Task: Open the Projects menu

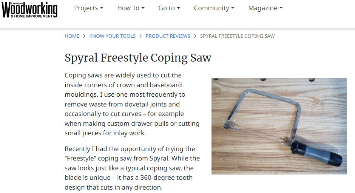Action: pyautogui.click(x=88, y=8)
